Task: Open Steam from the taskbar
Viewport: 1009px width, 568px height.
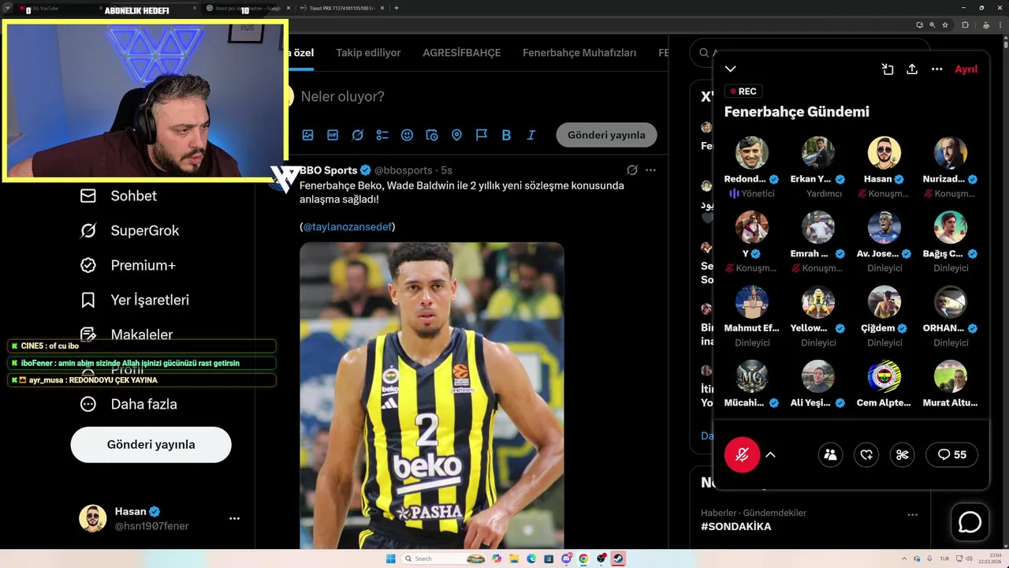Action: [x=619, y=559]
